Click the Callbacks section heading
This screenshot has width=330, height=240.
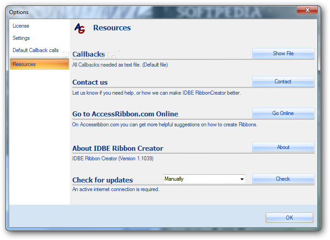coord(89,54)
